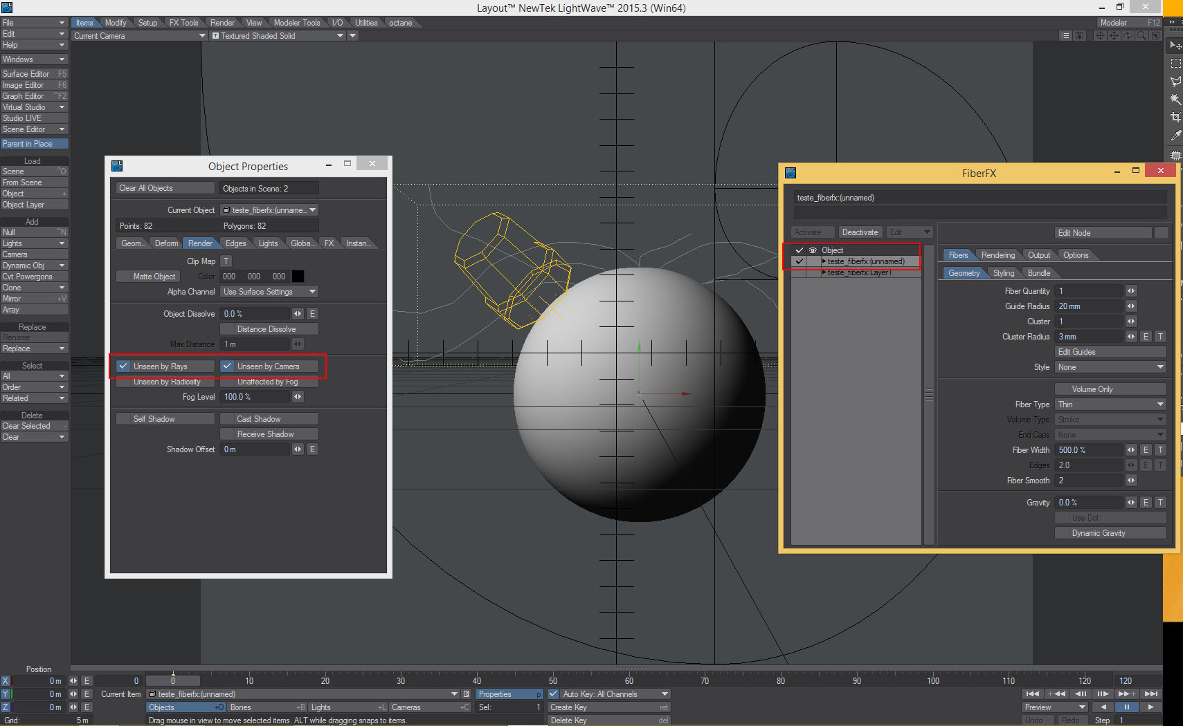The width and height of the screenshot is (1183, 726).
Task: Adjust the Fog Level slider arrows
Action: [x=298, y=397]
